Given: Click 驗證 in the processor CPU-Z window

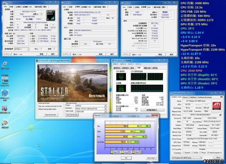Looking at the screenshot, I should [42, 54].
